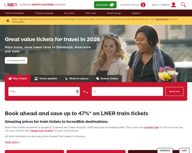
Task: Open the First Class menu item
Action: pos(91,13)
